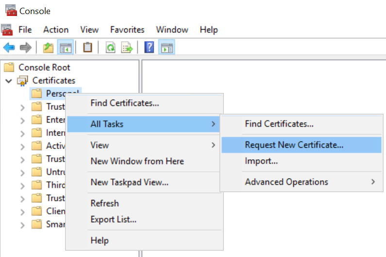Click the Forward arrow toolbar icon
This screenshot has width=386, height=257.
coord(26,47)
